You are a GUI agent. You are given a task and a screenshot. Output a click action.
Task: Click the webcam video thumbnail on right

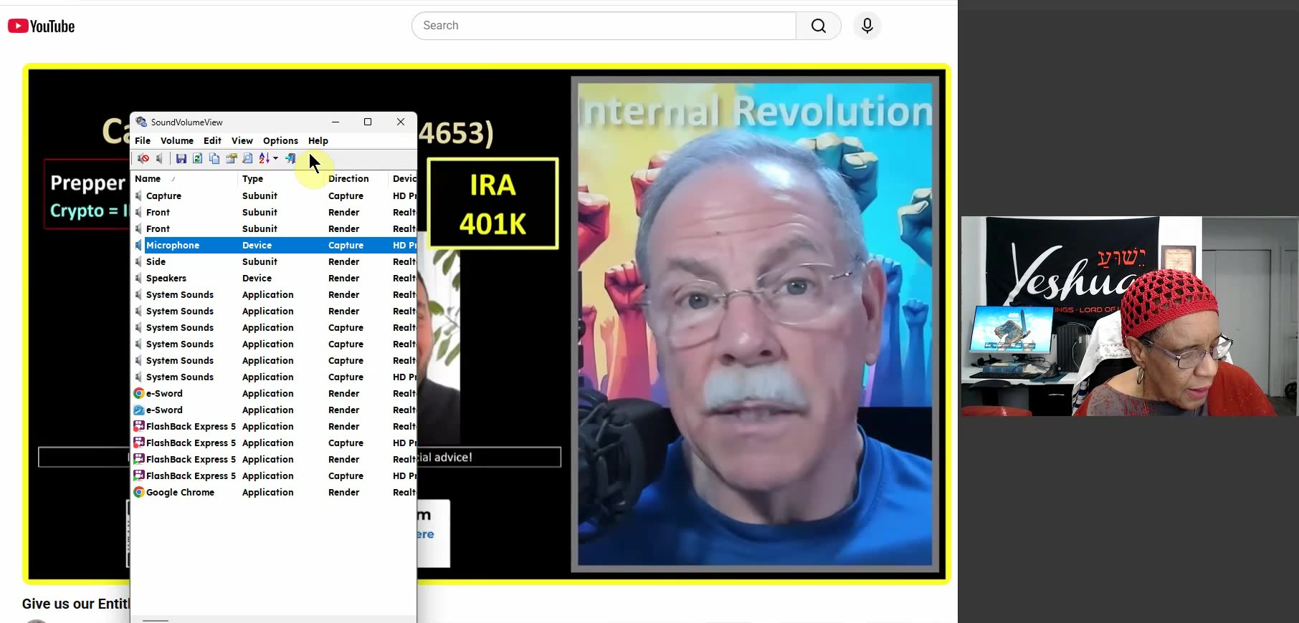click(1130, 316)
